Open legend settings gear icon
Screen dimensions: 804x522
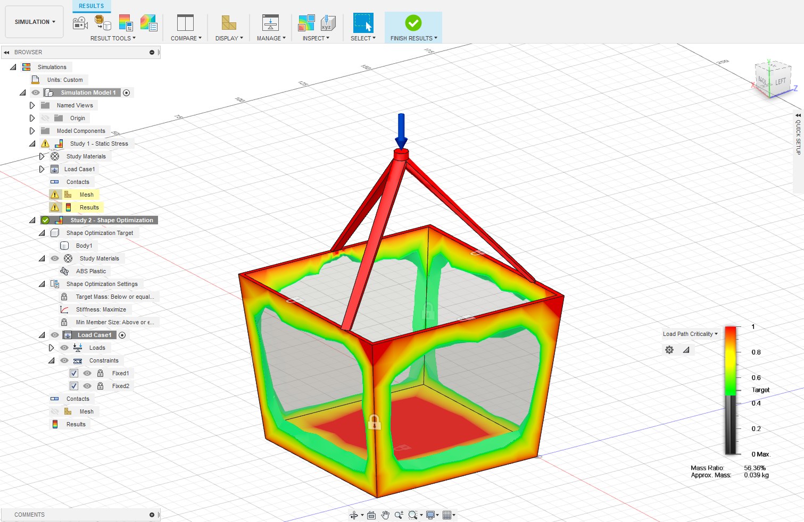click(x=669, y=350)
